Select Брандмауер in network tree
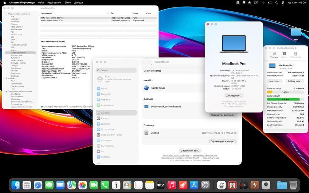The height and width of the screenshot is (193, 309). click(17, 84)
